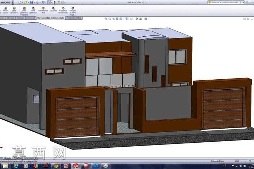Expand the Undo history dropdown arrow

click(46, 3)
